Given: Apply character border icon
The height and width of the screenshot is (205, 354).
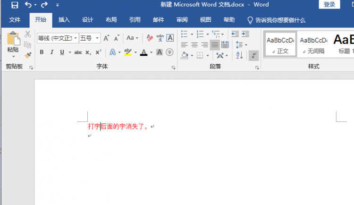Looking at the screenshot, I should (x=170, y=38).
